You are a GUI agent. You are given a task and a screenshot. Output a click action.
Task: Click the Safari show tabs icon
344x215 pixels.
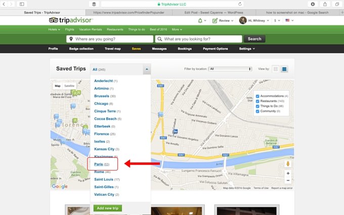(337, 4)
